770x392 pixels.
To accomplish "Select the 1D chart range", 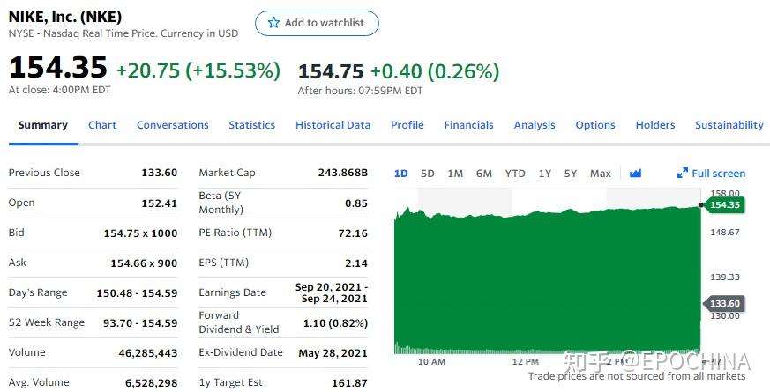I will coord(400,174).
